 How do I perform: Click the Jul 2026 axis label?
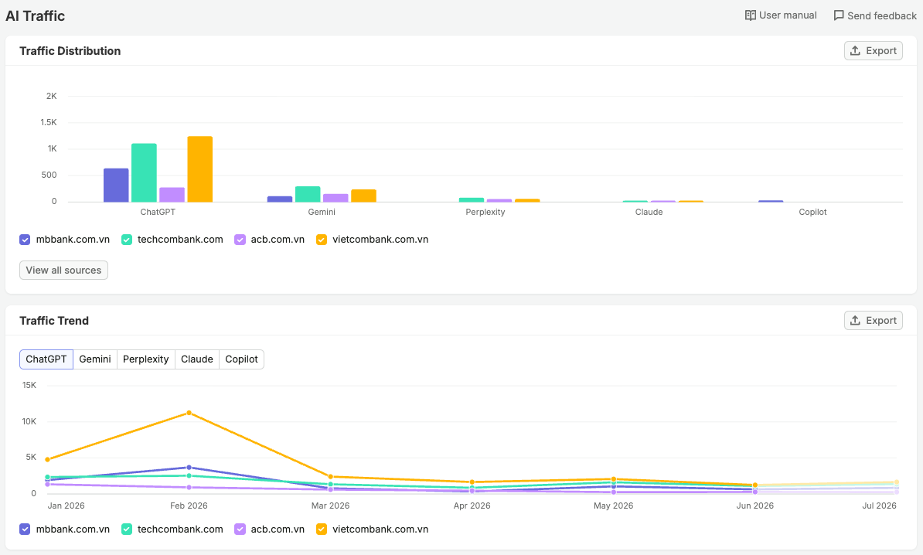[880, 506]
